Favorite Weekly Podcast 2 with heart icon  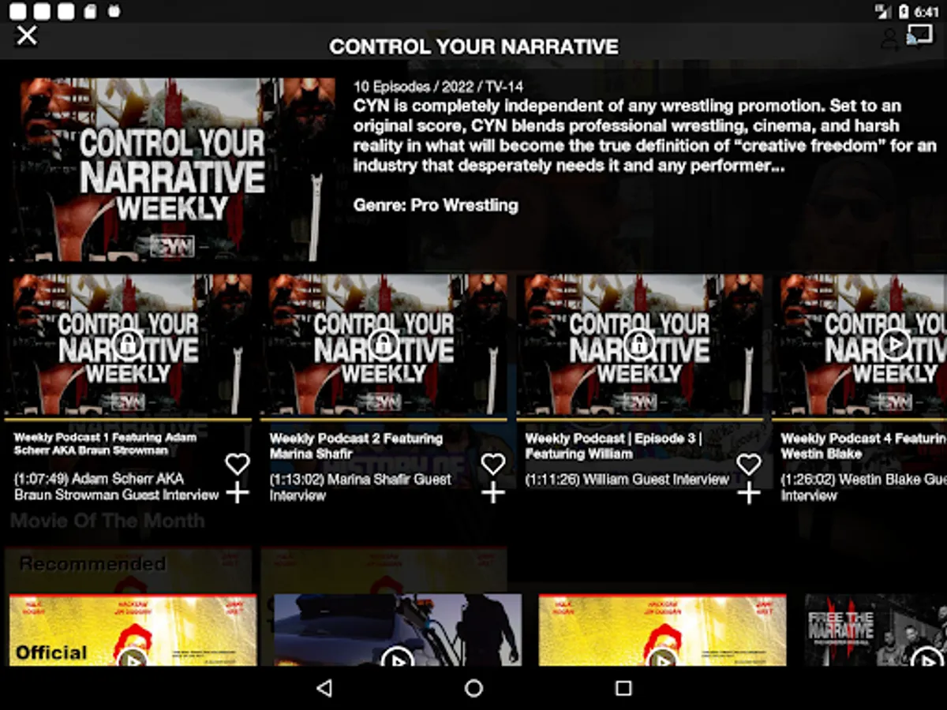493,464
